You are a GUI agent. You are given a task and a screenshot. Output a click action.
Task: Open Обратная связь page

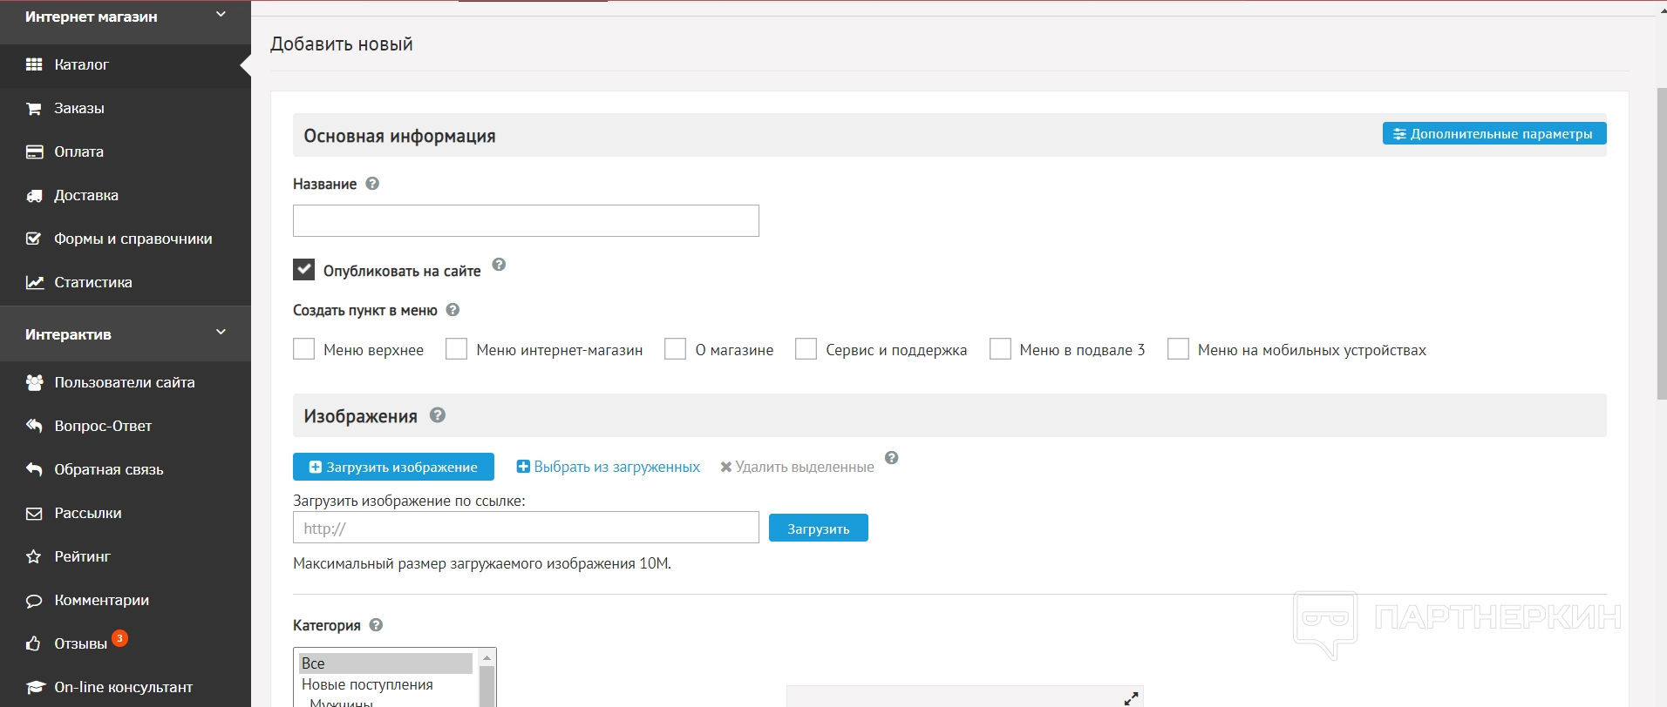126,469
